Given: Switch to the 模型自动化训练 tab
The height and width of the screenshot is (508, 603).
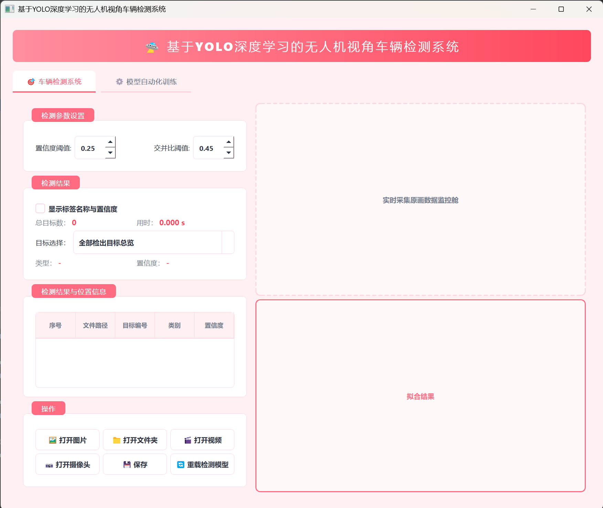Looking at the screenshot, I should (146, 82).
